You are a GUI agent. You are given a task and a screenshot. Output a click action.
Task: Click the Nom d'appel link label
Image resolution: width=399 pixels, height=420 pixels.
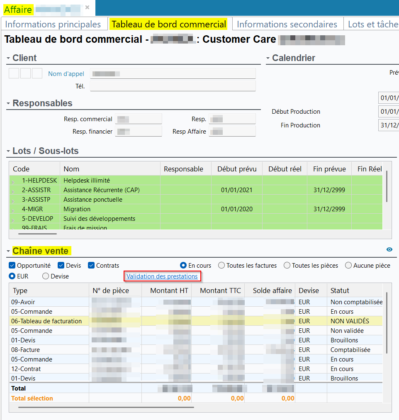(x=66, y=74)
